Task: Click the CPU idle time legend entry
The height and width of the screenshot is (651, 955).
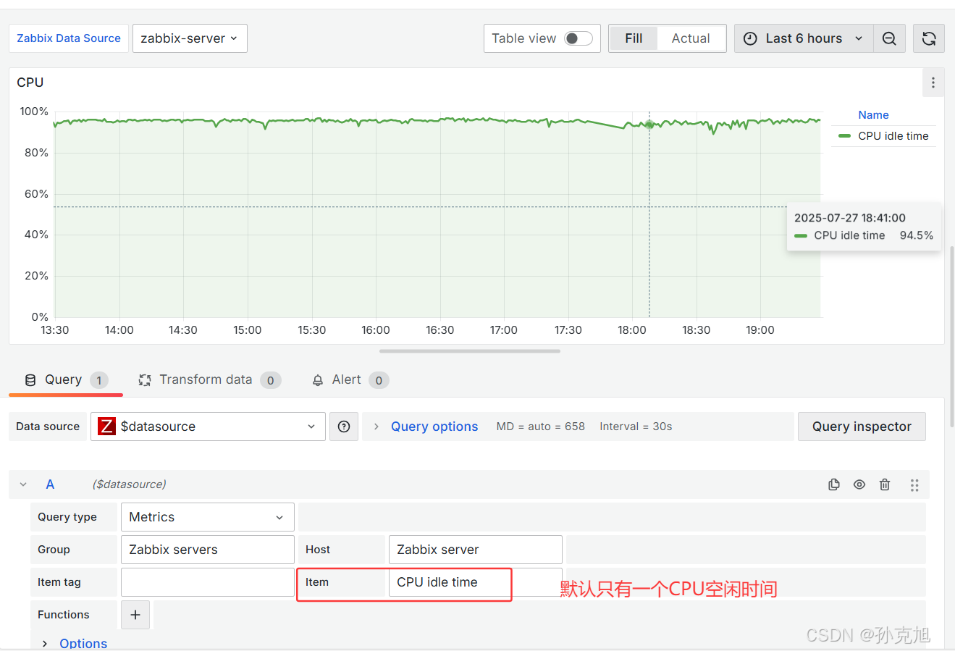Action: click(893, 136)
